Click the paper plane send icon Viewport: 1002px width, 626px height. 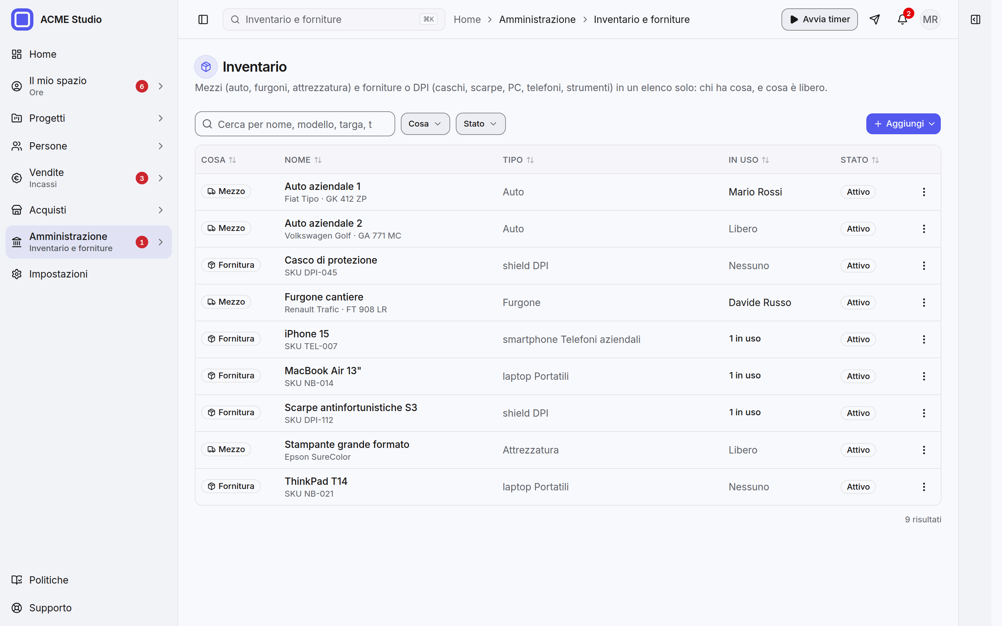pos(874,19)
